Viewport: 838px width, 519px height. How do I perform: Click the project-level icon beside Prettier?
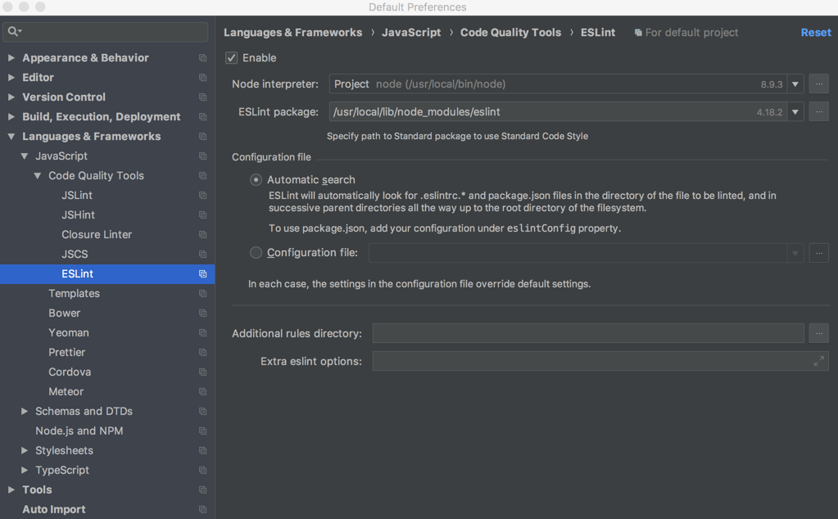pos(202,352)
